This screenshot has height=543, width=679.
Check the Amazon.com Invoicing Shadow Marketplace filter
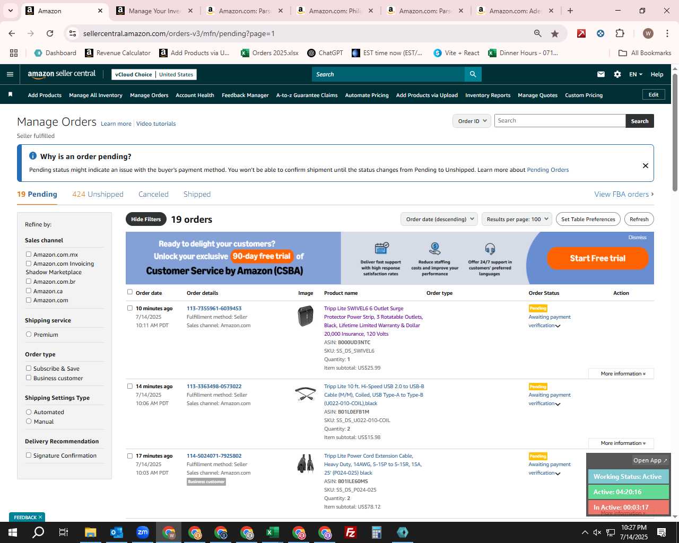[29, 263]
